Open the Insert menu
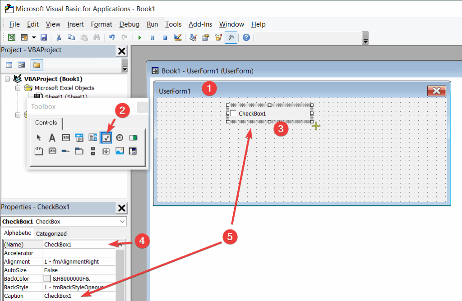This screenshot has height=301, width=462. click(x=75, y=24)
